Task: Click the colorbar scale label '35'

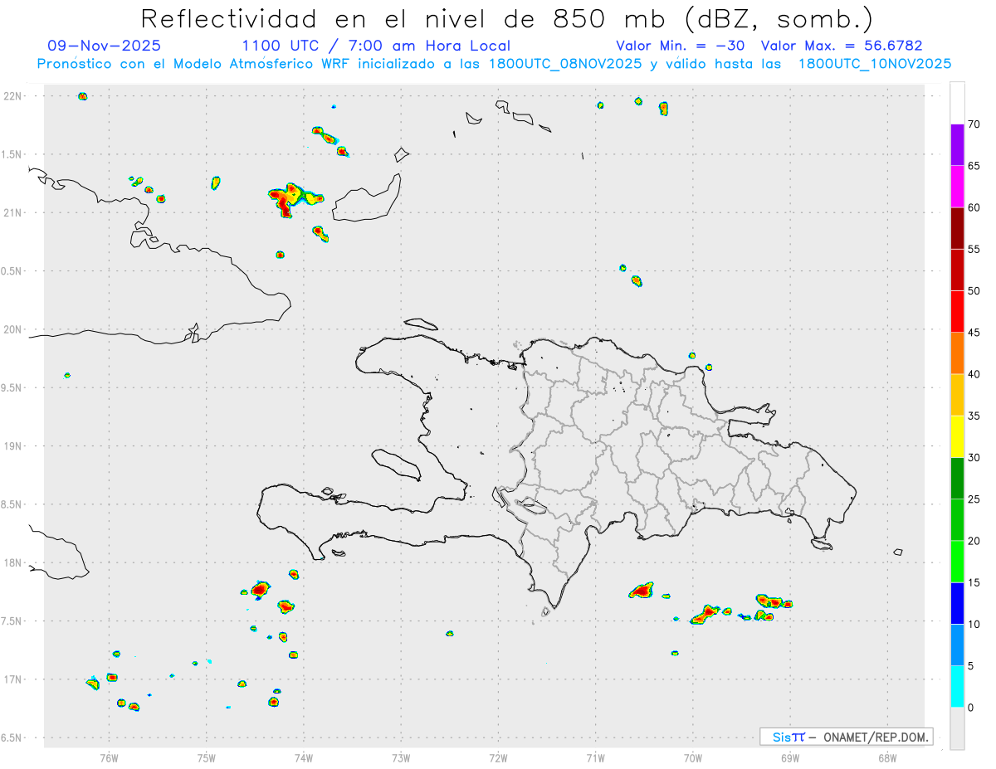Action: 974,416
